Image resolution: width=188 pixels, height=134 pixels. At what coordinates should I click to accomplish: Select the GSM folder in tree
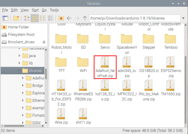(33, 123)
